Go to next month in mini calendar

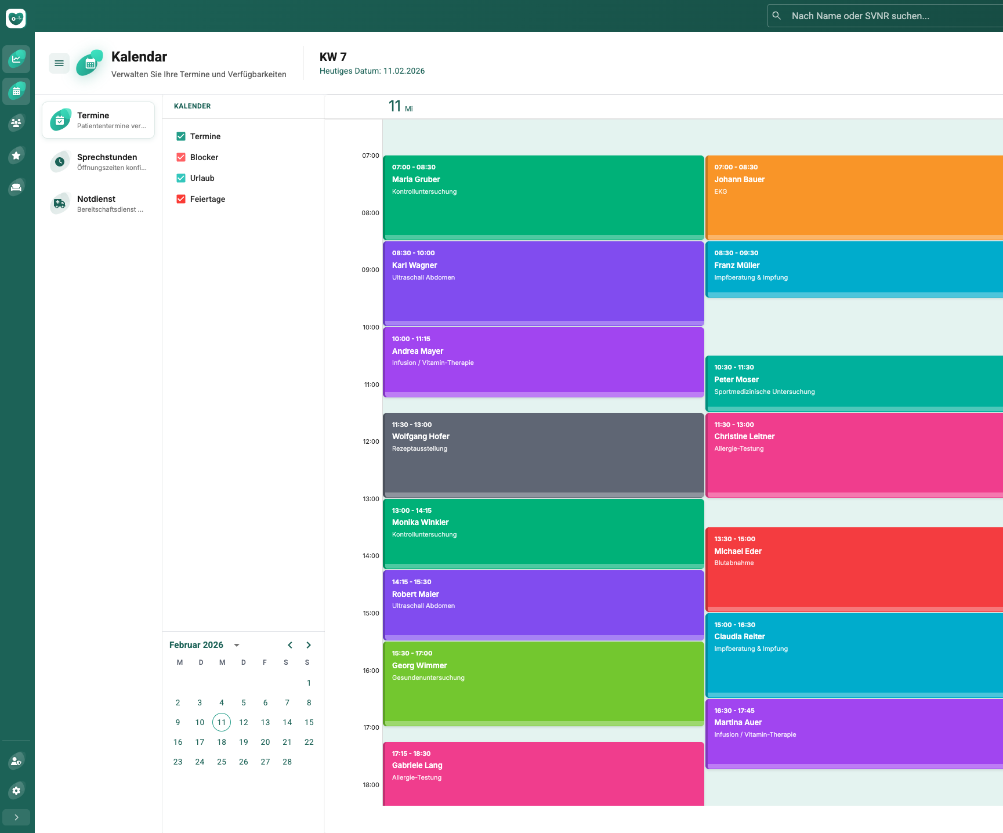pyautogui.click(x=309, y=645)
